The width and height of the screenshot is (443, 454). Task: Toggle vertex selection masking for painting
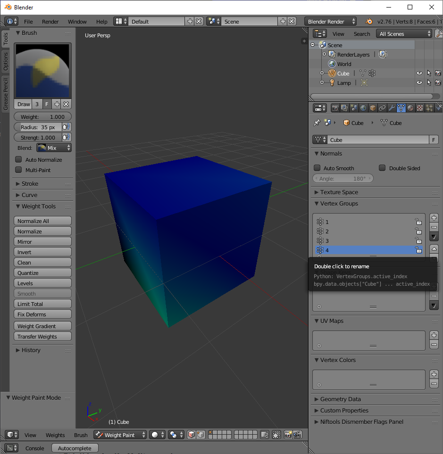pos(201,435)
